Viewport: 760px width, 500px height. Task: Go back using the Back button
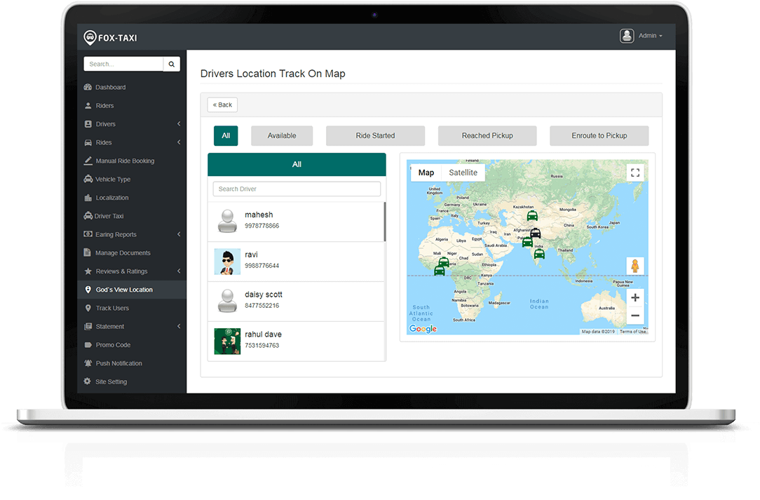[222, 105]
